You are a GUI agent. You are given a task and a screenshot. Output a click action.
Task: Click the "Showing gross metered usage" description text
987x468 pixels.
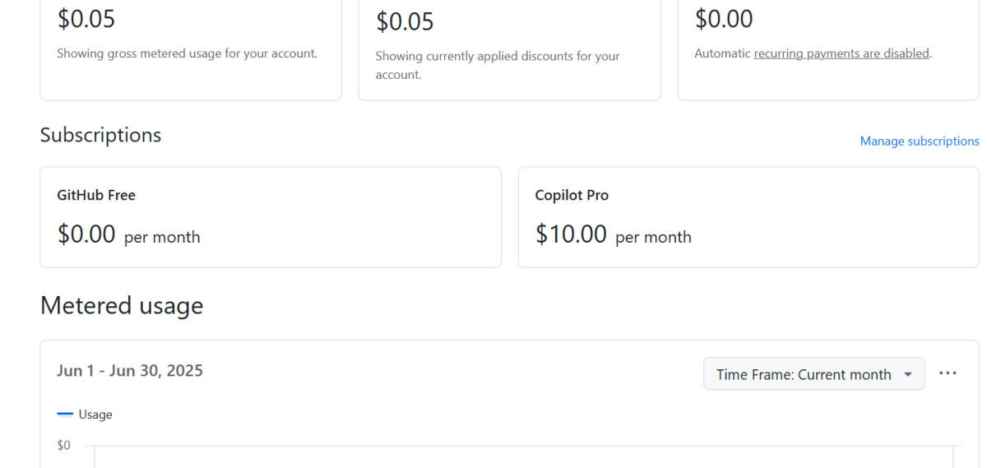(x=187, y=53)
